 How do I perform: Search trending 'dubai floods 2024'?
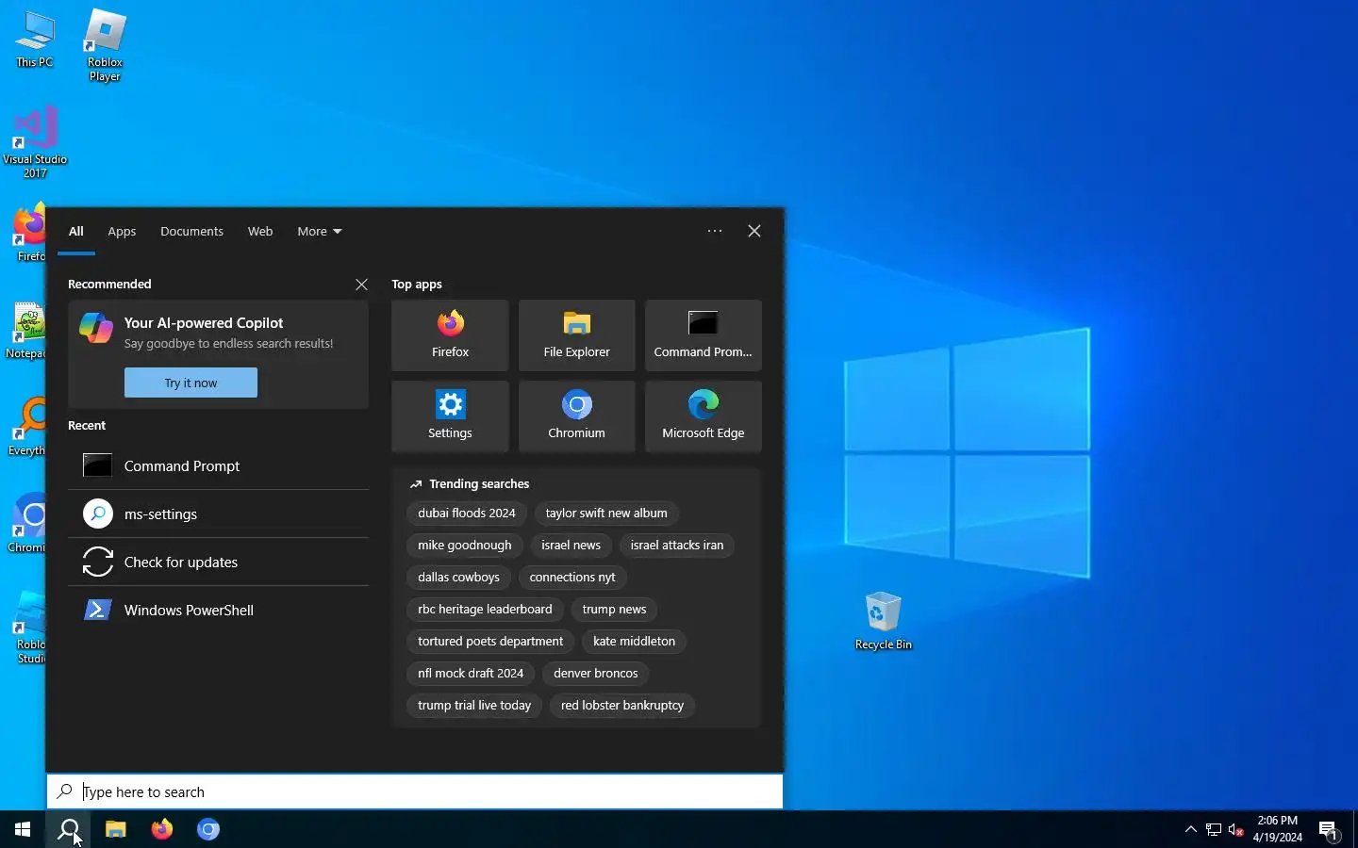[x=467, y=514]
